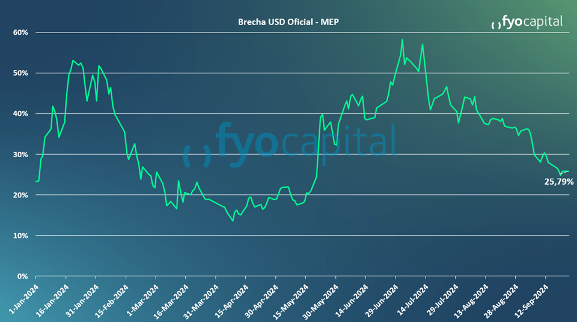This screenshot has width=577, height=322.
Task: Click the line's lowest trough near 14%
Action: [x=233, y=221]
